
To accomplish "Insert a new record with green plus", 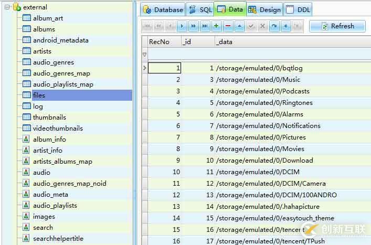I will 216,26.
